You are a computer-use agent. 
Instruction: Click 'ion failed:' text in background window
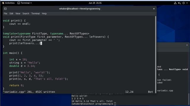(164, 80)
